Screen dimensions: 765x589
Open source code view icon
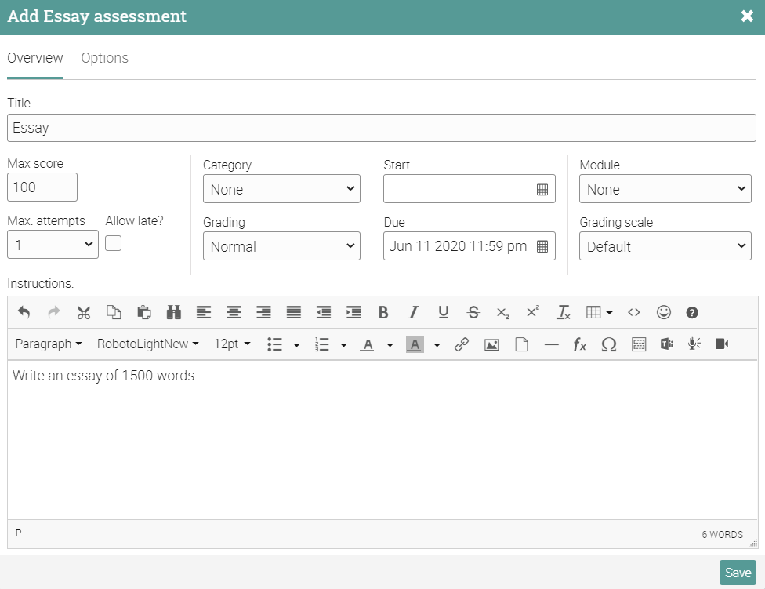click(634, 312)
